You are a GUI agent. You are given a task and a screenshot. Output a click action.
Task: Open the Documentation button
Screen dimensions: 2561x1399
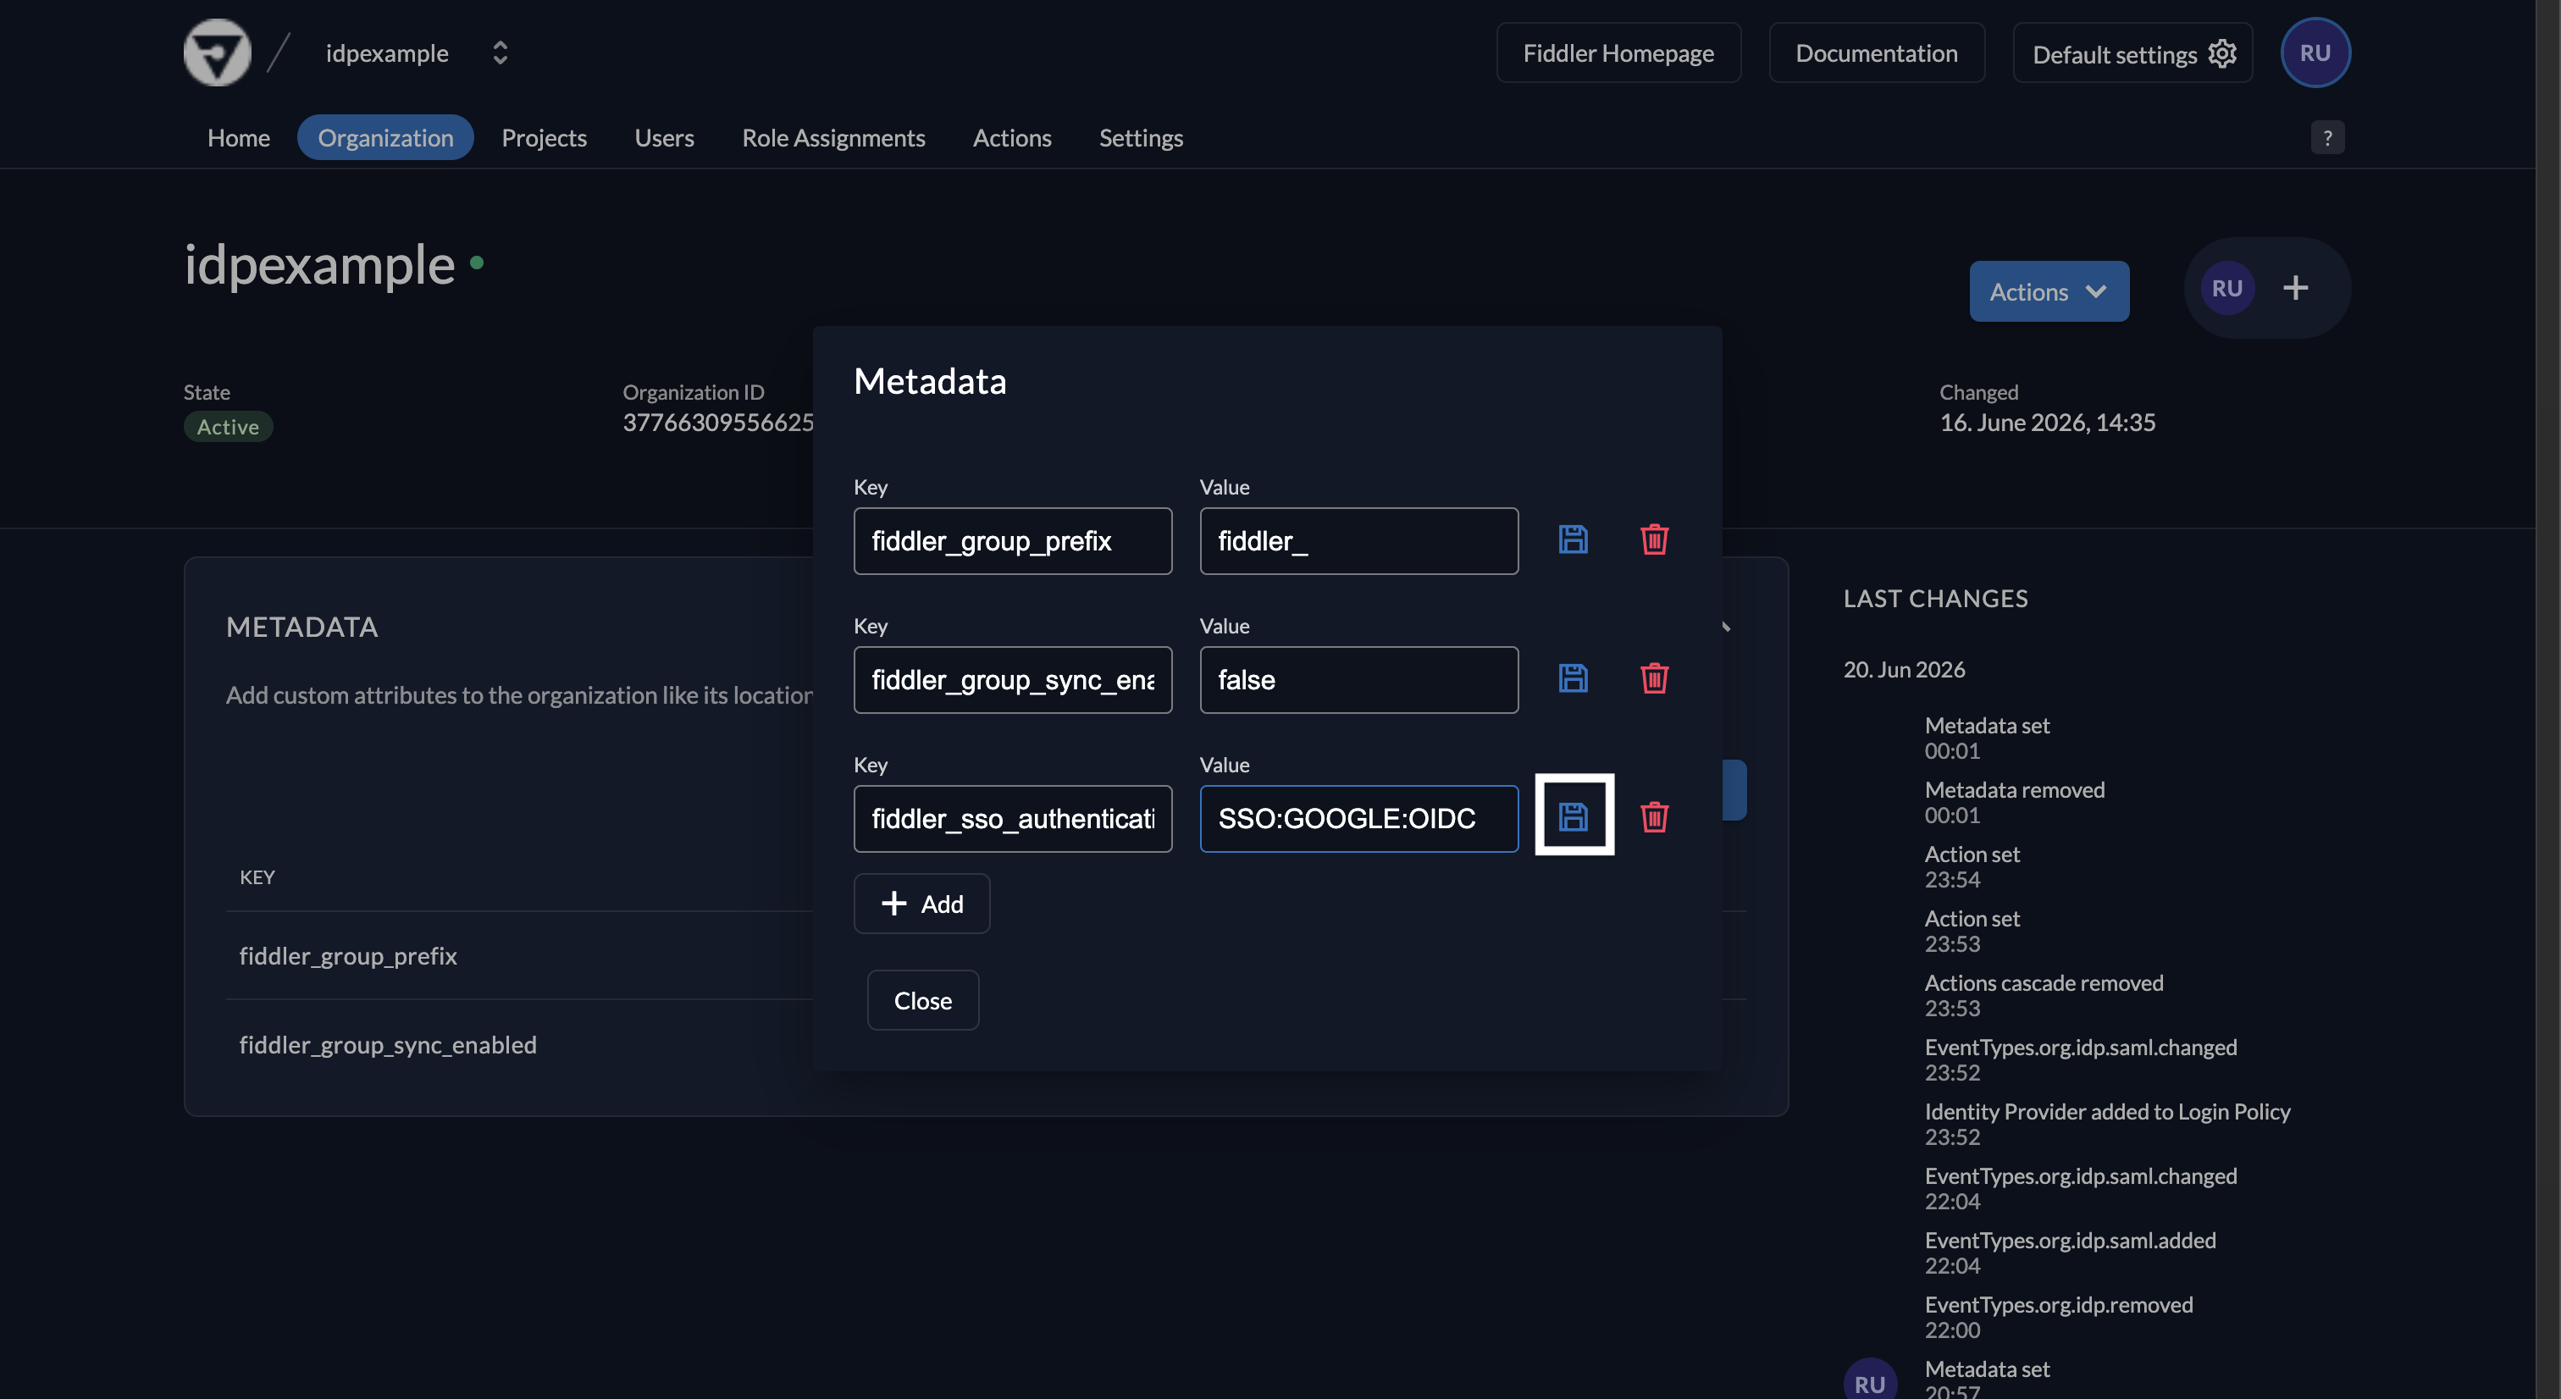click(1876, 53)
